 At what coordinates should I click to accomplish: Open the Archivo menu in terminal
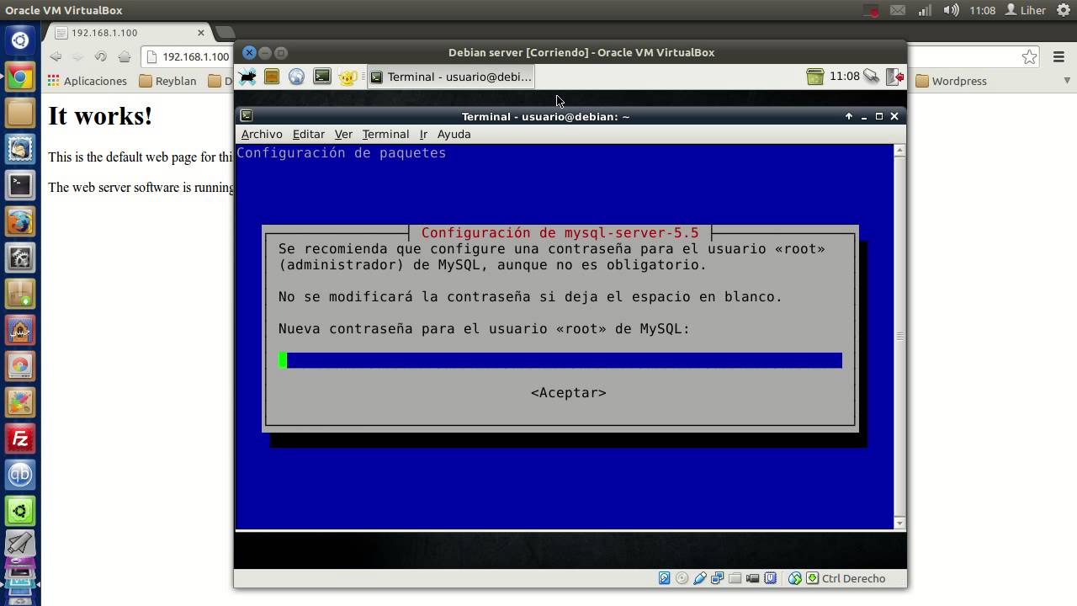262,135
